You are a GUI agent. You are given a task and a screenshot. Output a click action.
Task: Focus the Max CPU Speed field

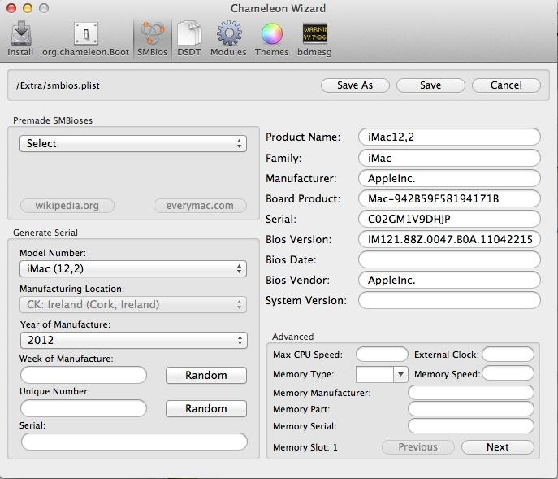pos(382,355)
